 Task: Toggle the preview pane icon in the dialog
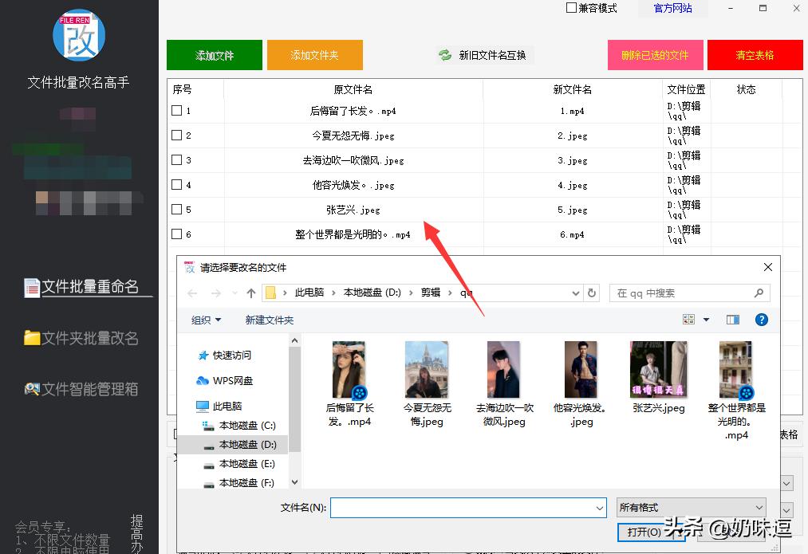click(x=732, y=320)
